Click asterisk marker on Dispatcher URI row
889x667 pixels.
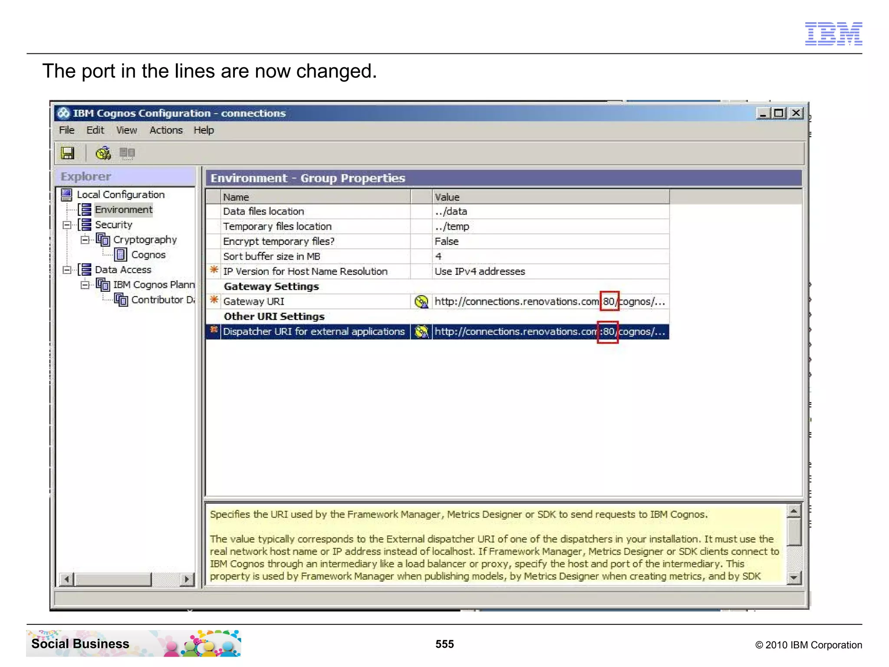[214, 330]
